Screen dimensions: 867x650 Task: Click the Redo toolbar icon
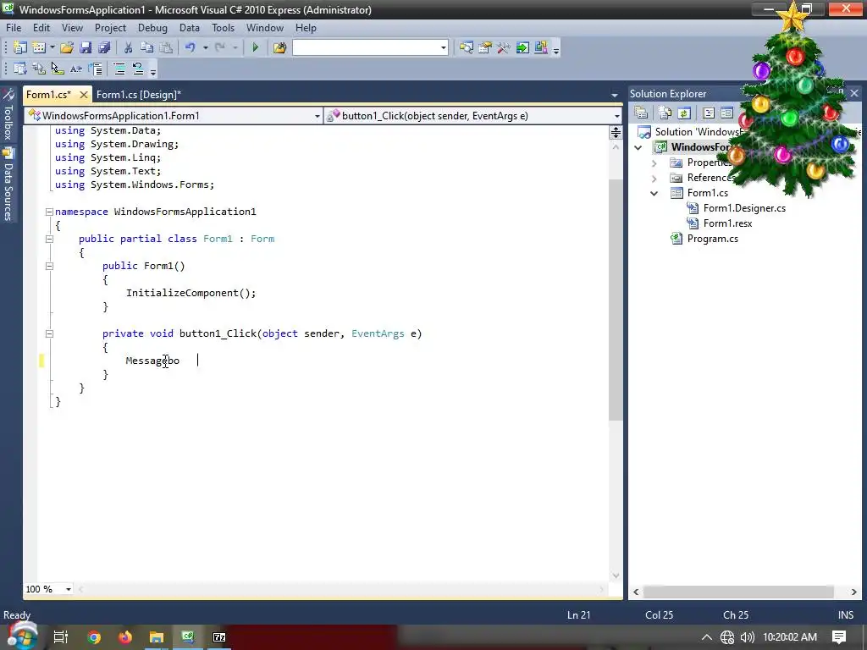click(220, 48)
